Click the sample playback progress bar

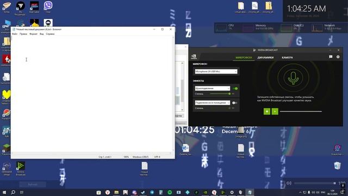pos(301,111)
